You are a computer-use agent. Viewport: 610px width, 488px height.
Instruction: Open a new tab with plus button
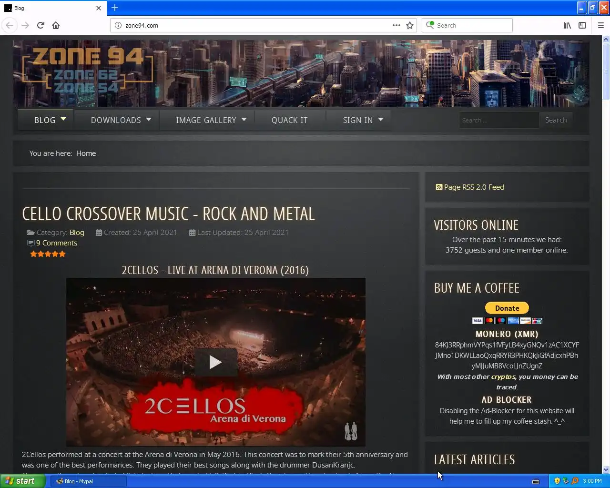point(115,8)
